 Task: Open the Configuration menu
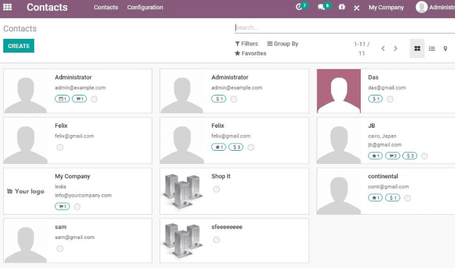click(x=145, y=7)
